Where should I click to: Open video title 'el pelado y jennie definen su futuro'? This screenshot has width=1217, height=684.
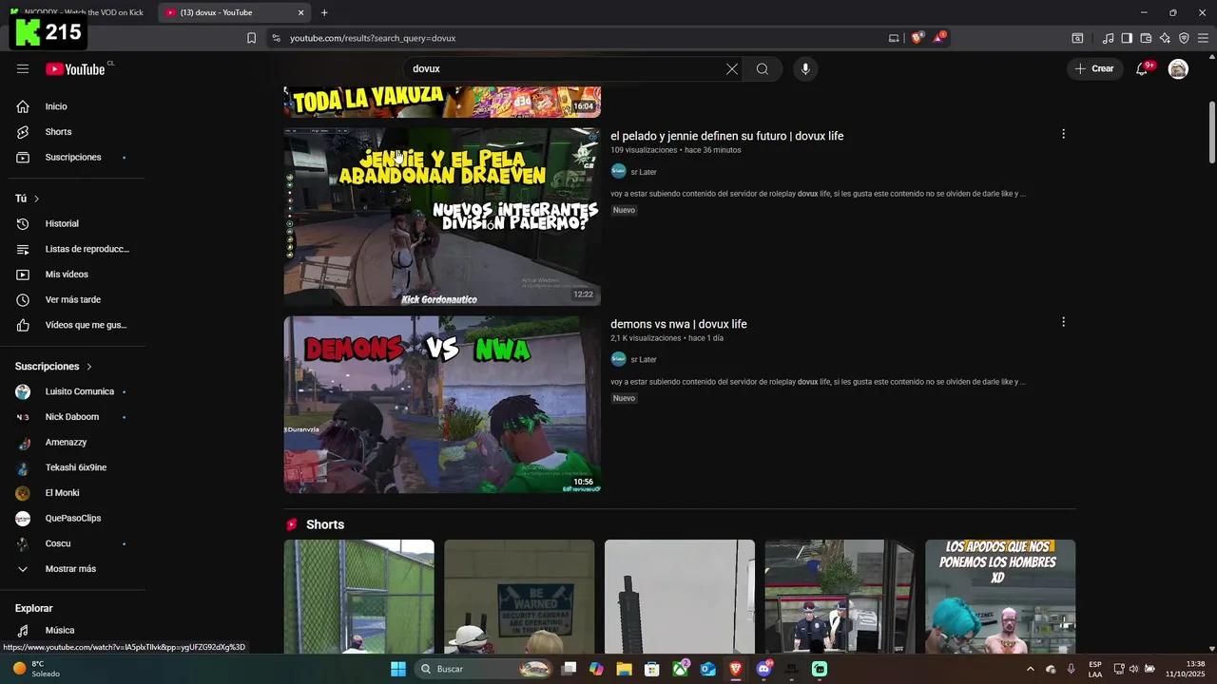pos(726,136)
